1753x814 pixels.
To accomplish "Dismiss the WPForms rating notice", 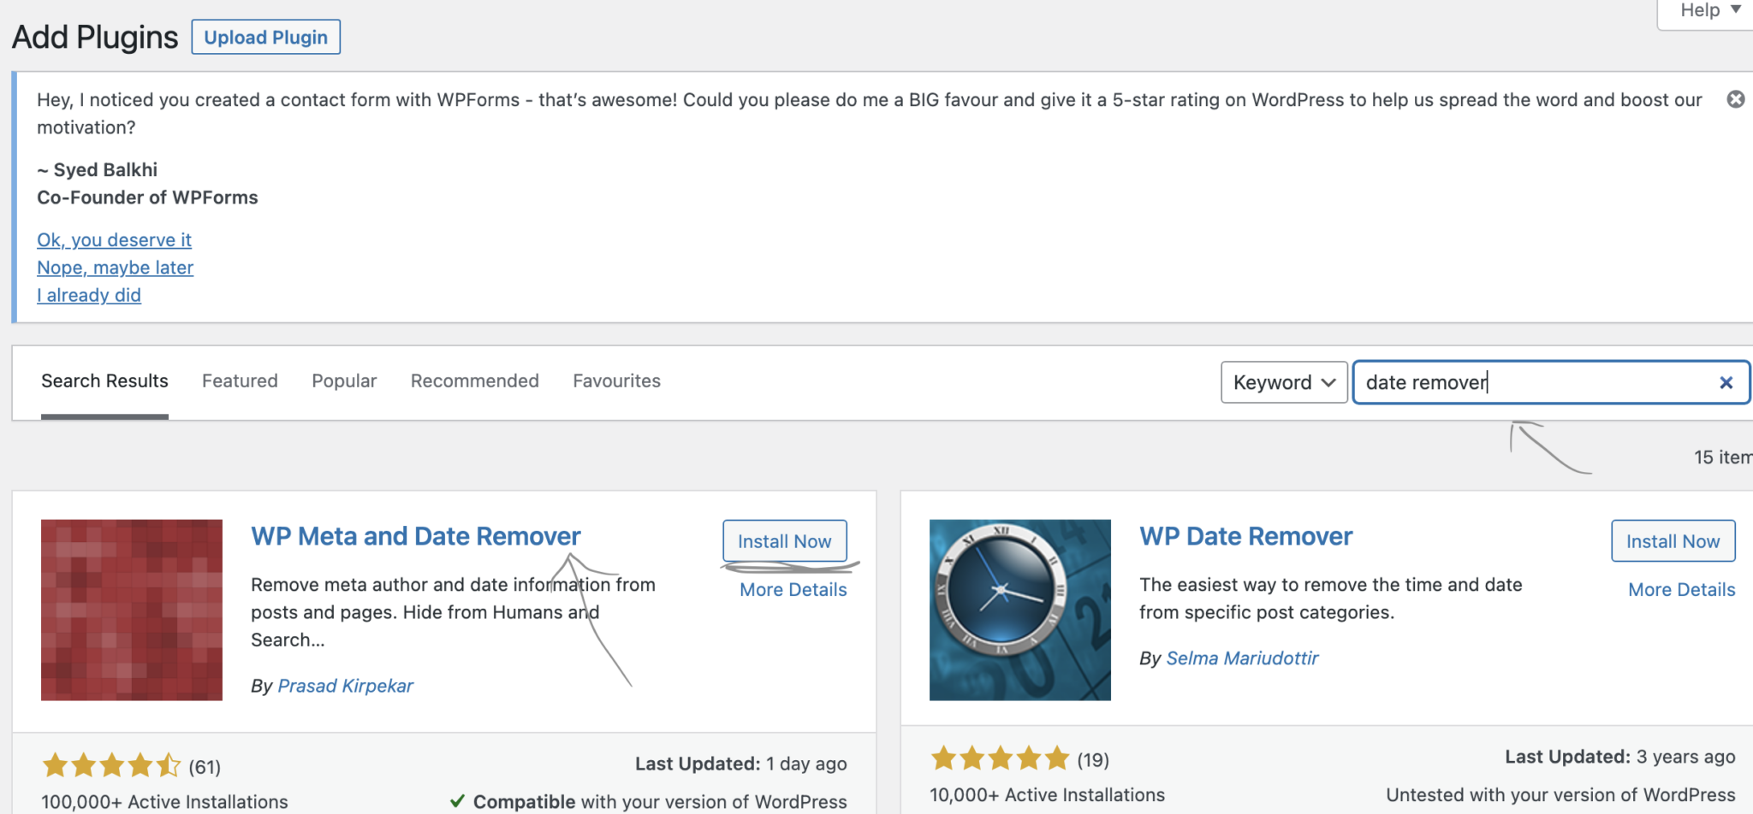I will pos(1735,99).
